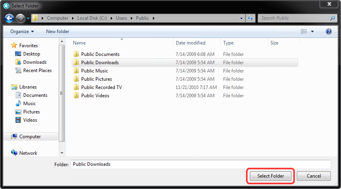
Task: Click New folder in the toolbar
Action: click(x=58, y=31)
